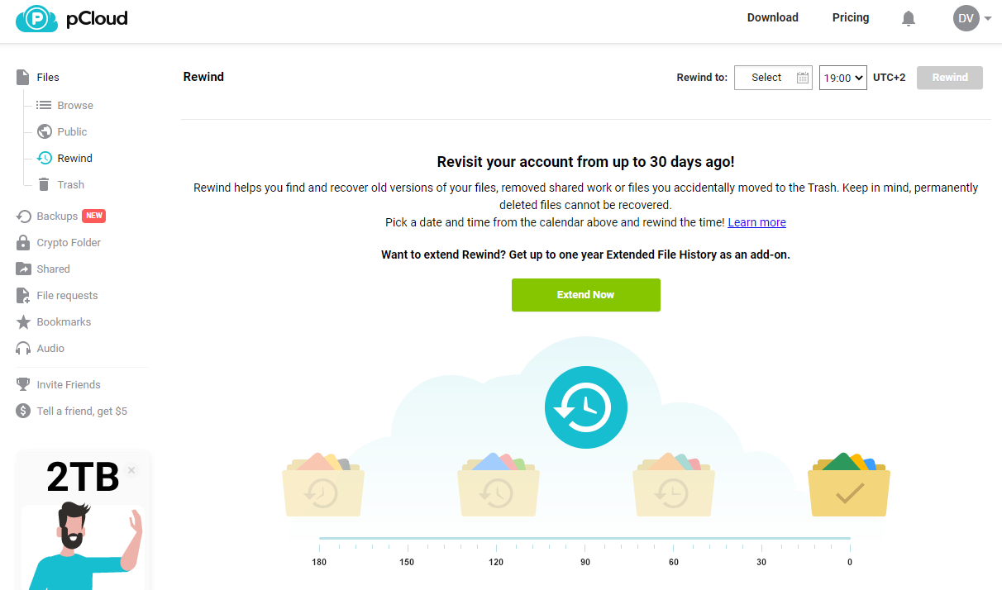This screenshot has height=590, width=1002.
Task: Open the Rewind date Select calendar picker
Action: [x=773, y=78]
